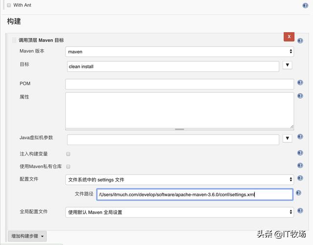Click the 文件路径 settings.xml path field

click(195, 194)
